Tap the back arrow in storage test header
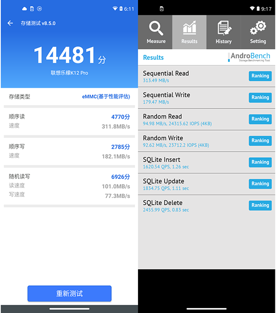The image size is (276, 313). [10, 23]
